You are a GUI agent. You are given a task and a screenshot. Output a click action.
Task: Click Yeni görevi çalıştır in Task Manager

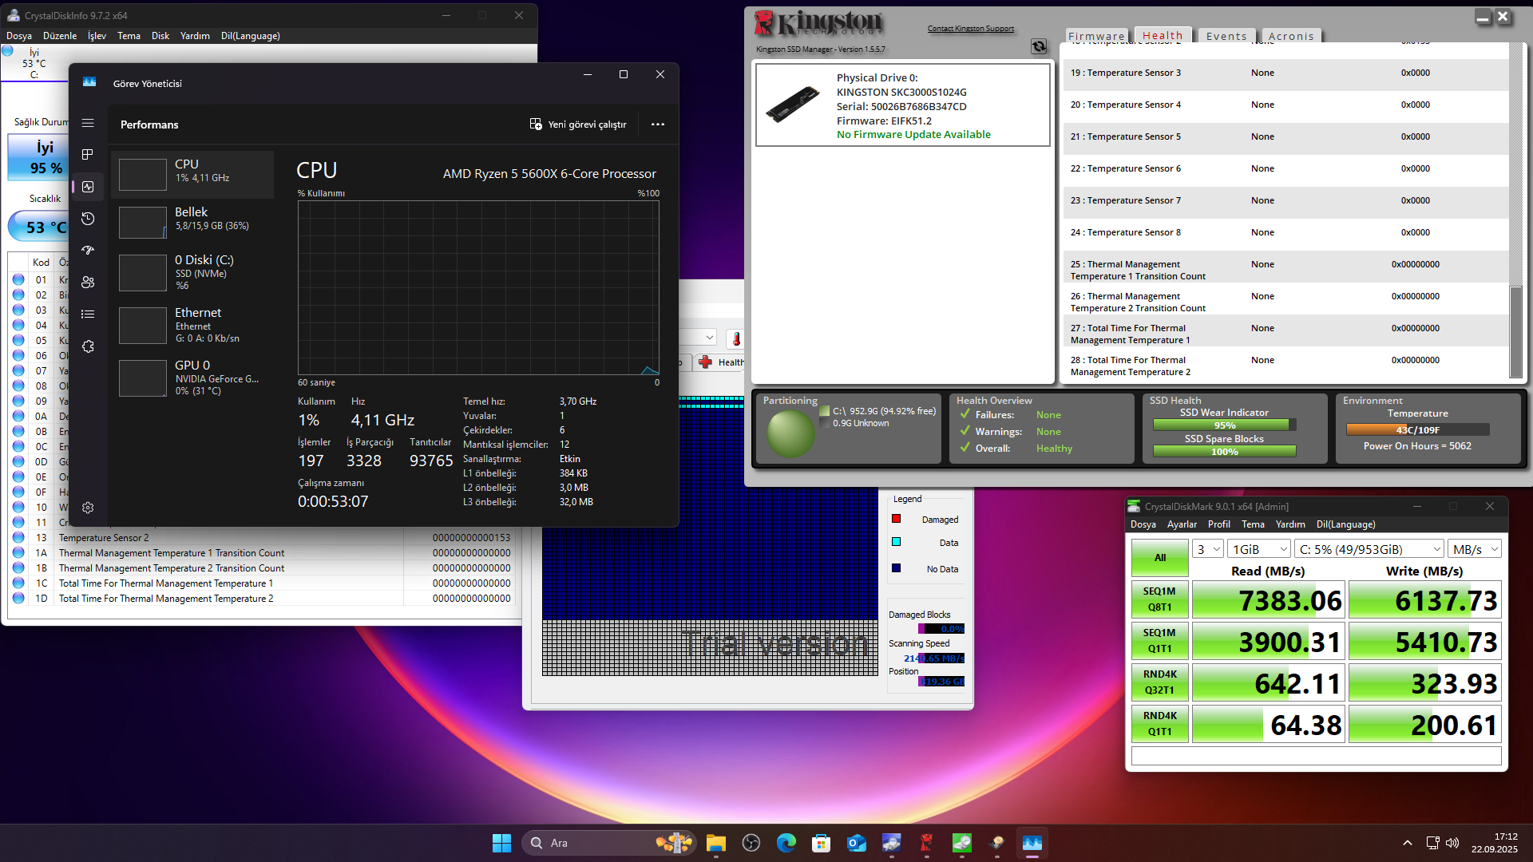pyautogui.click(x=578, y=125)
